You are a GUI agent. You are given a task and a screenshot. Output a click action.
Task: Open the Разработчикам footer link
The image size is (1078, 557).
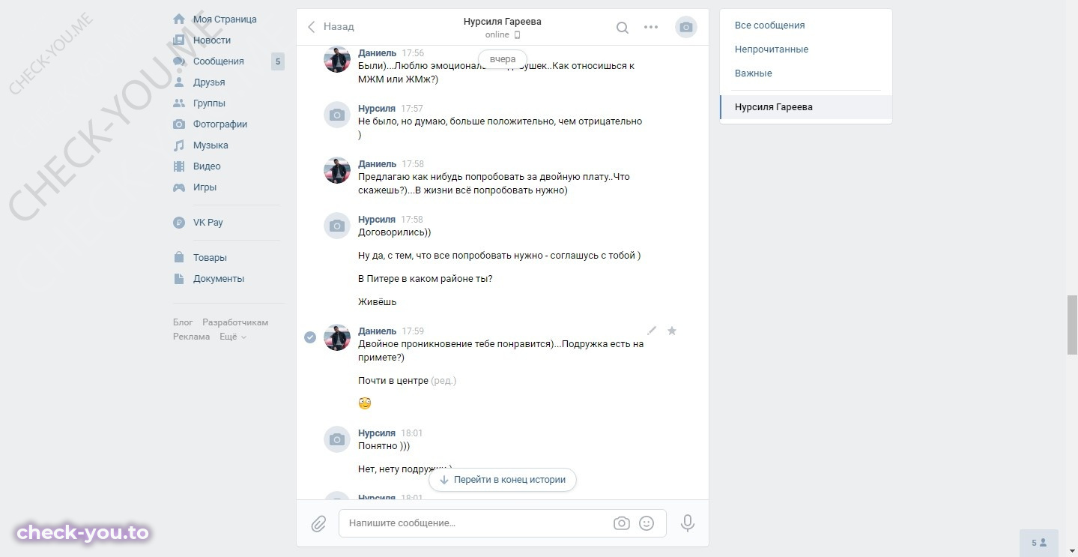[235, 322]
